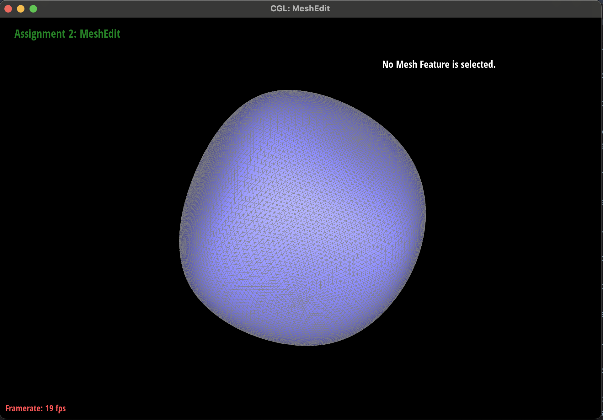This screenshot has height=420, width=603.
Task: Click the topmost edge of the purple mesh
Action: 289,91
